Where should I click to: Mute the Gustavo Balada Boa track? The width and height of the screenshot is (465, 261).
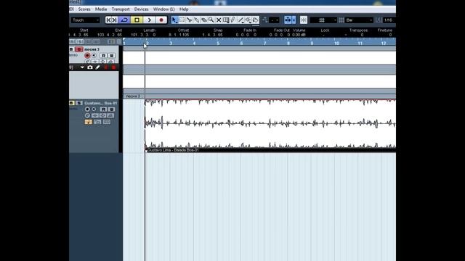pyautogui.click(x=71, y=103)
